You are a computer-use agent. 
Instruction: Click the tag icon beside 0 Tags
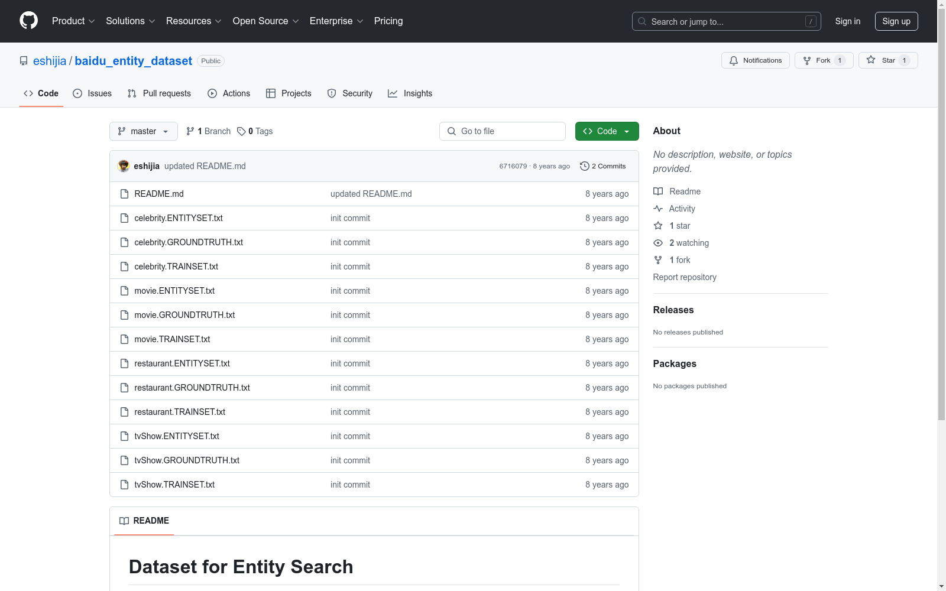click(x=241, y=131)
